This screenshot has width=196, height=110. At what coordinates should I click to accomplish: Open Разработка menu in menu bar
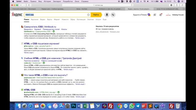click(x=68, y=1)
